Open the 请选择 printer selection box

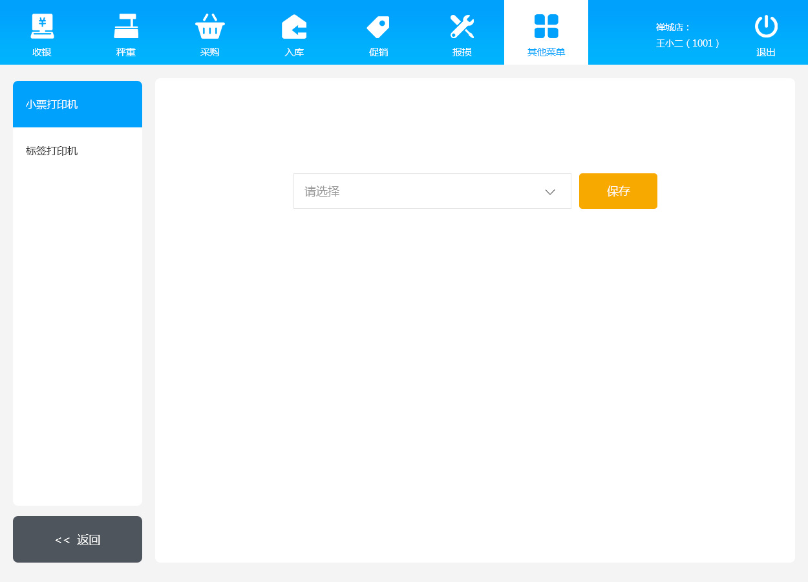[x=414, y=191]
